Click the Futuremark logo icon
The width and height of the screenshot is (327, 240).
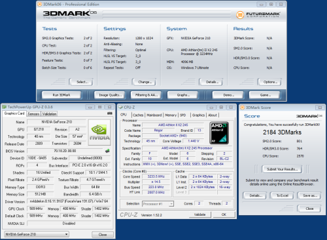pyautogui.click(x=240, y=15)
